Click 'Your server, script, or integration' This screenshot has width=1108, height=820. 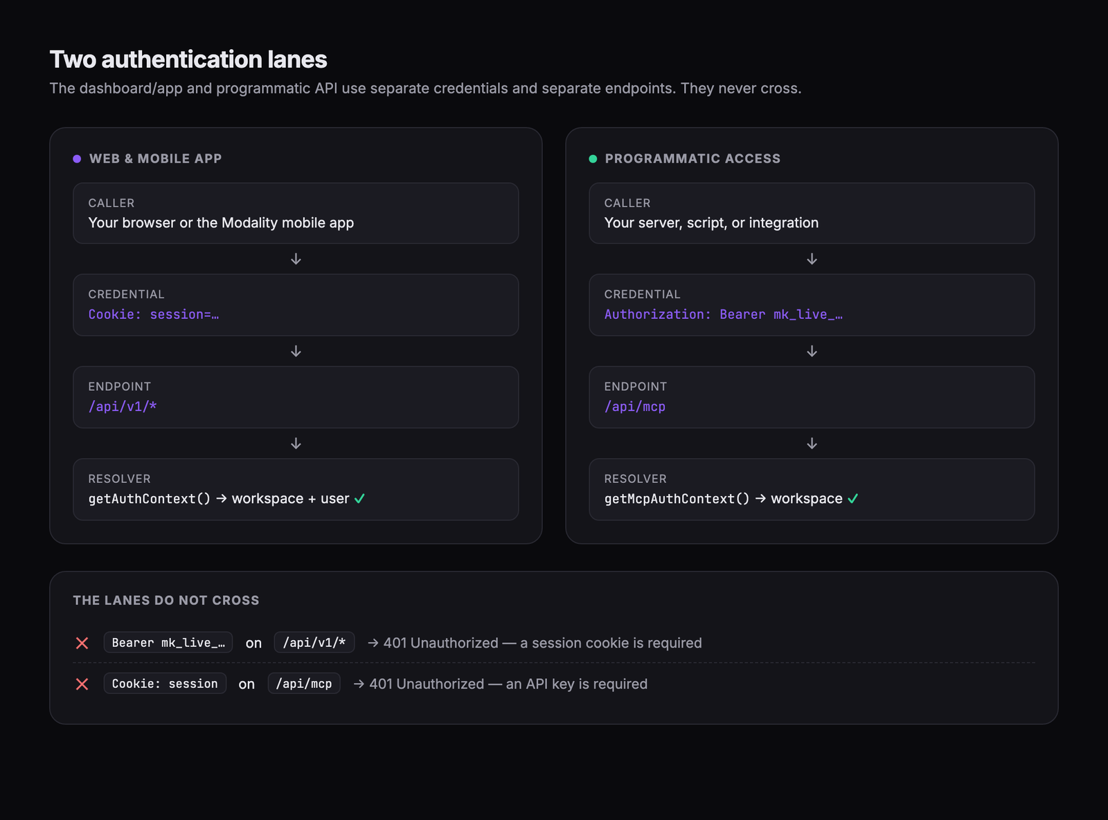[711, 223]
